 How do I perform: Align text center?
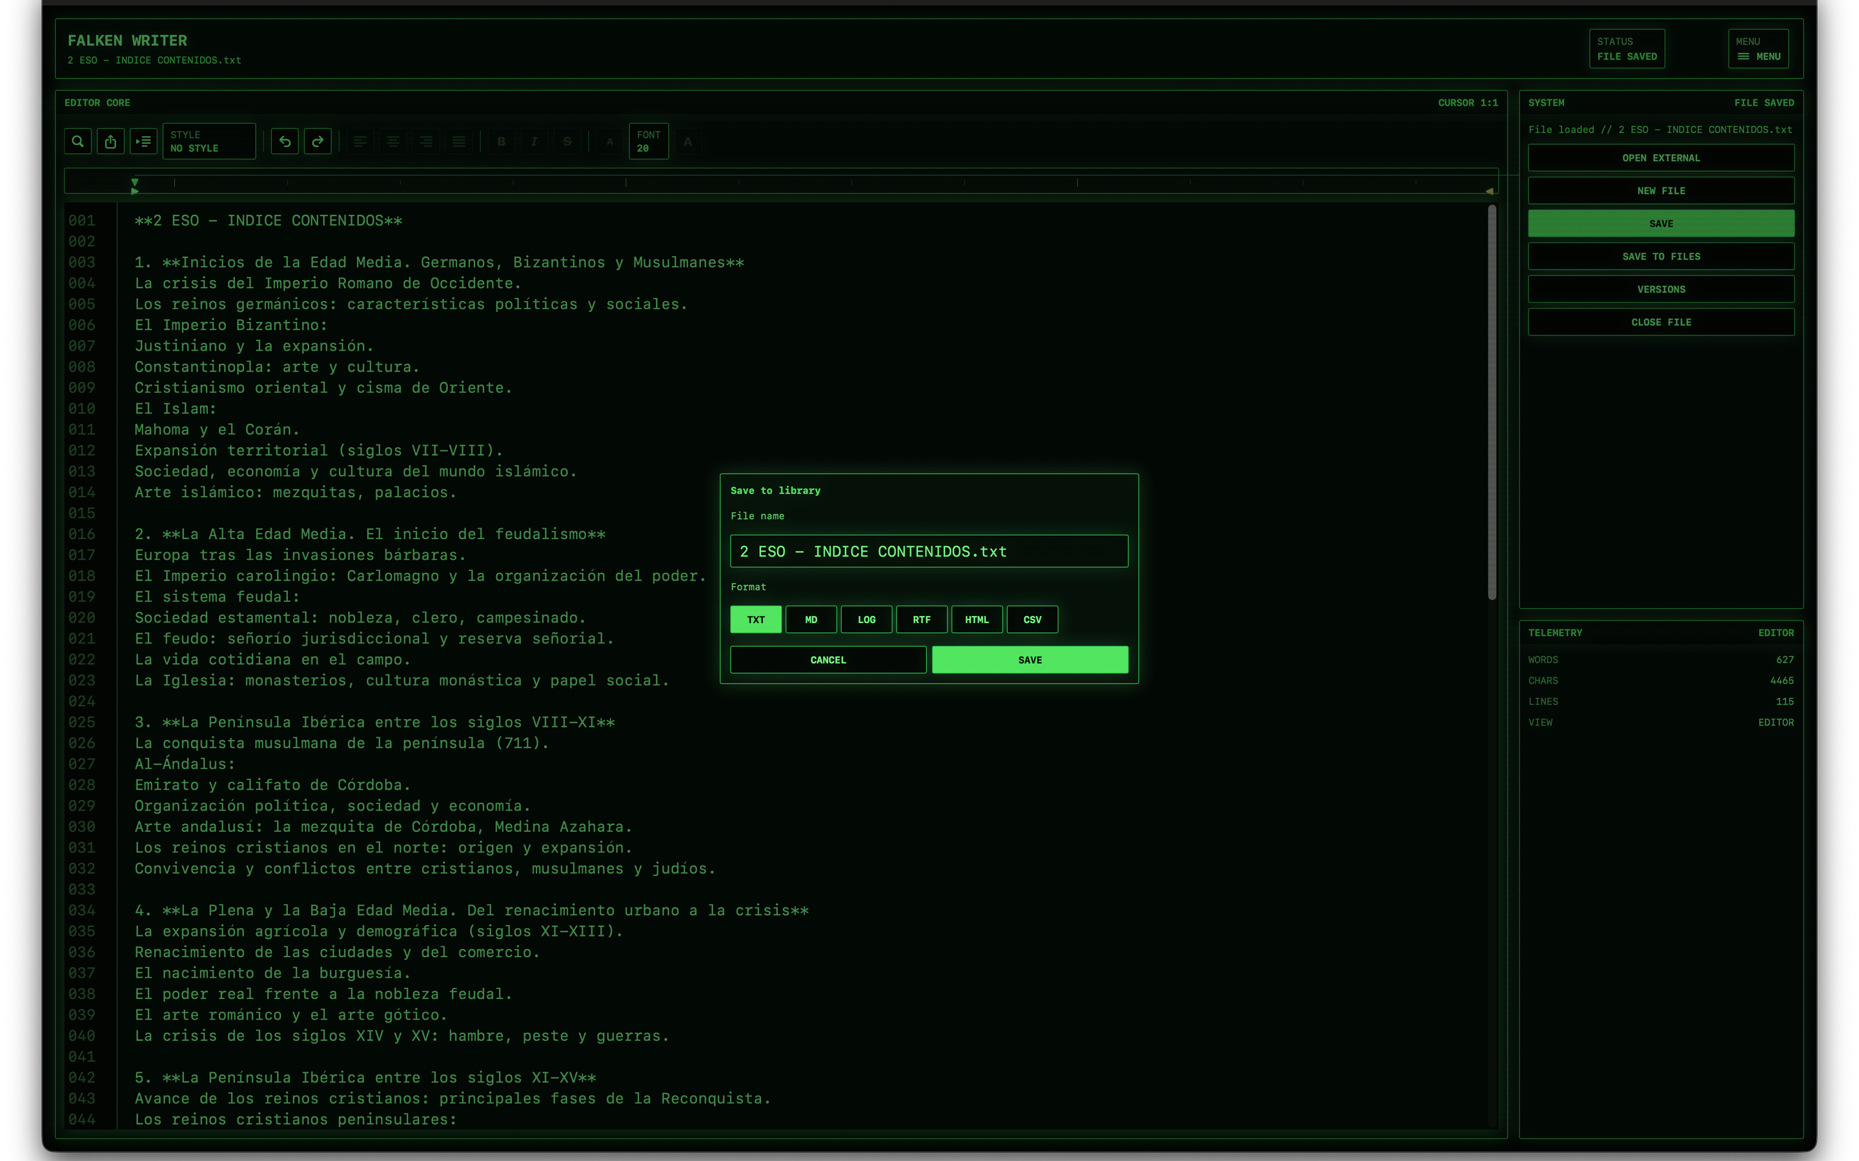point(393,141)
